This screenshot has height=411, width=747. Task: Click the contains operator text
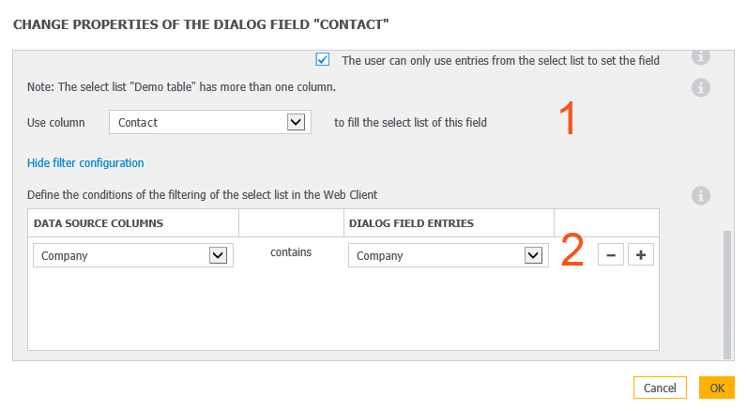(x=291, y=252)
